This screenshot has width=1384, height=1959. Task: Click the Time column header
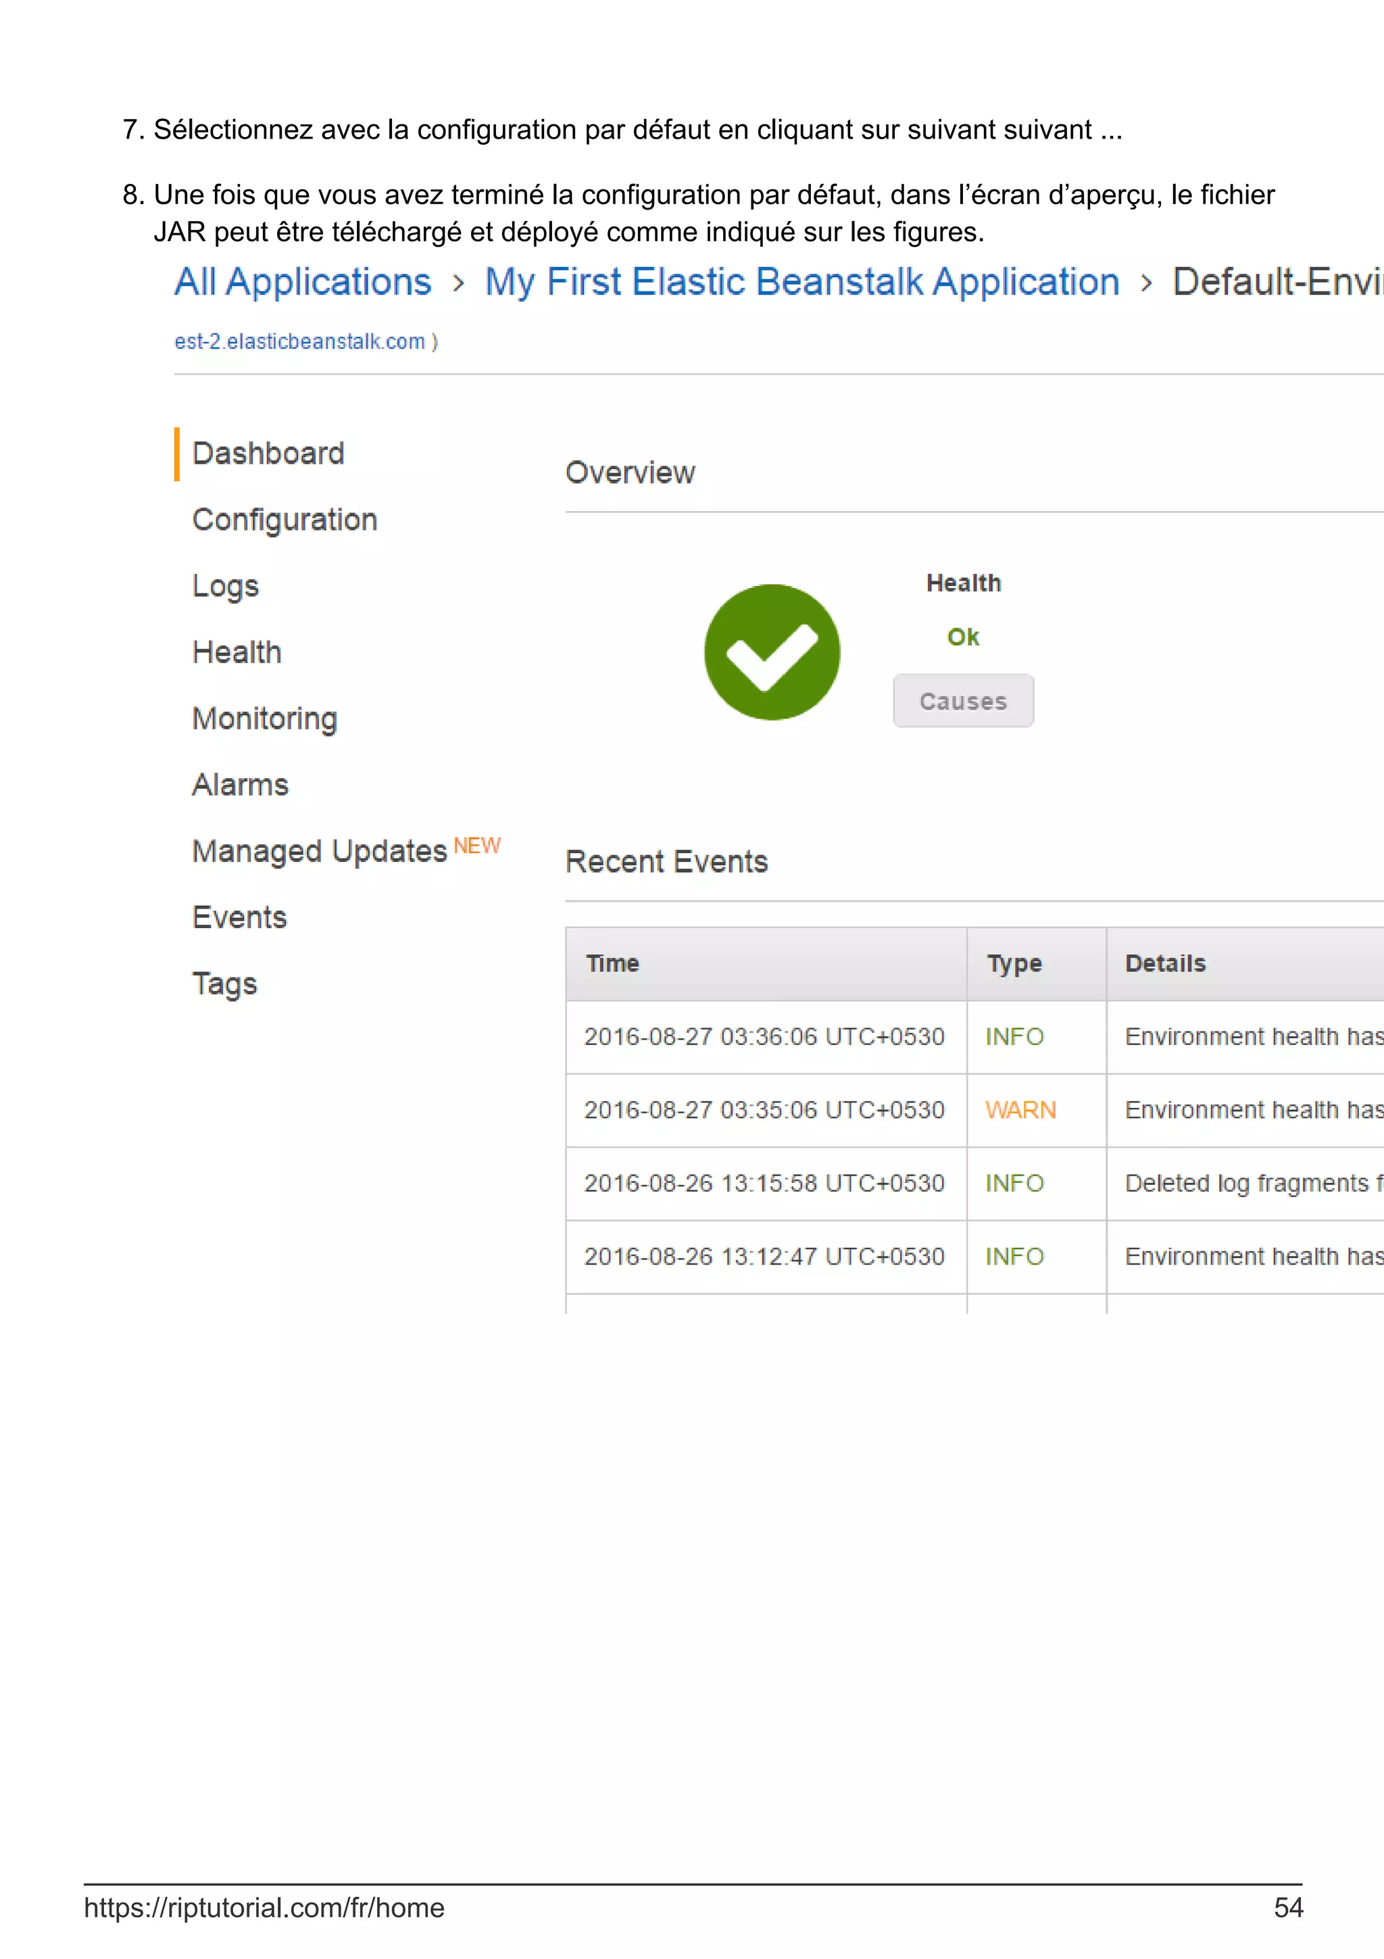click(x=766, y=963)
